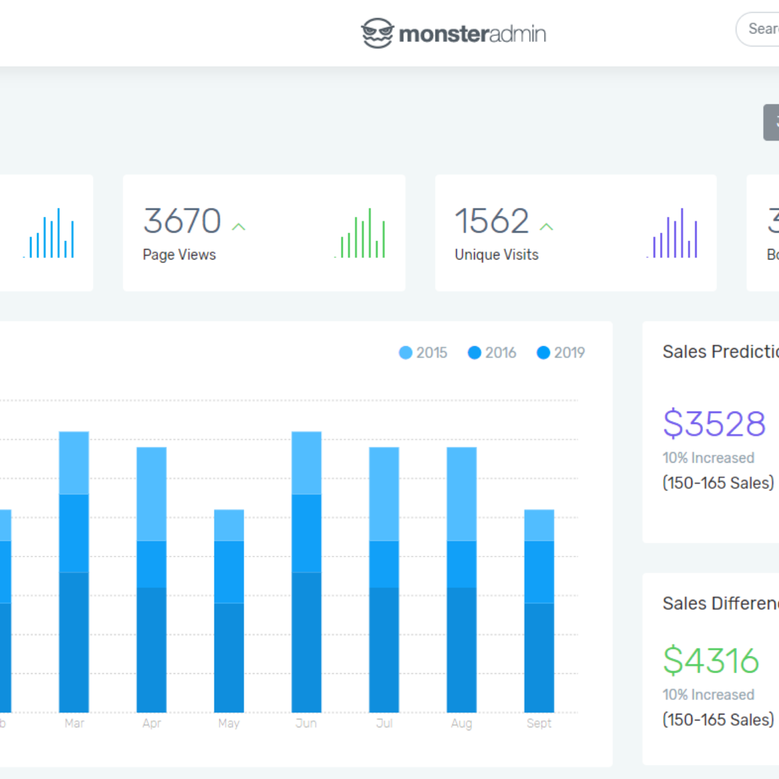Click the Mar axis label
Image resolution: width=779 pixels, height=779 pixels.
75,723
